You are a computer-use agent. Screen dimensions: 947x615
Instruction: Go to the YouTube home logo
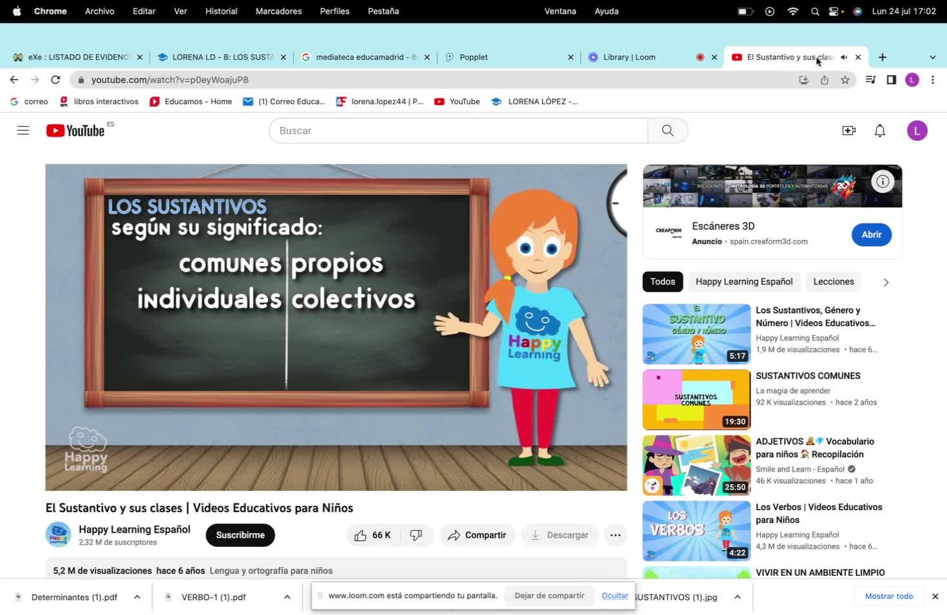tap(75, 131)
